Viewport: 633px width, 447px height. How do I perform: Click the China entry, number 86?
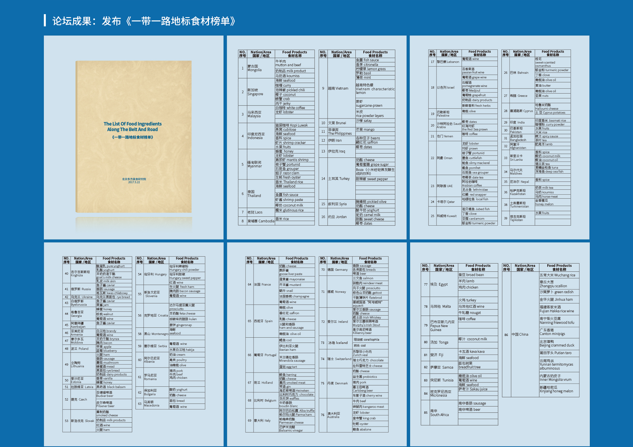click(x=520, y=334)
